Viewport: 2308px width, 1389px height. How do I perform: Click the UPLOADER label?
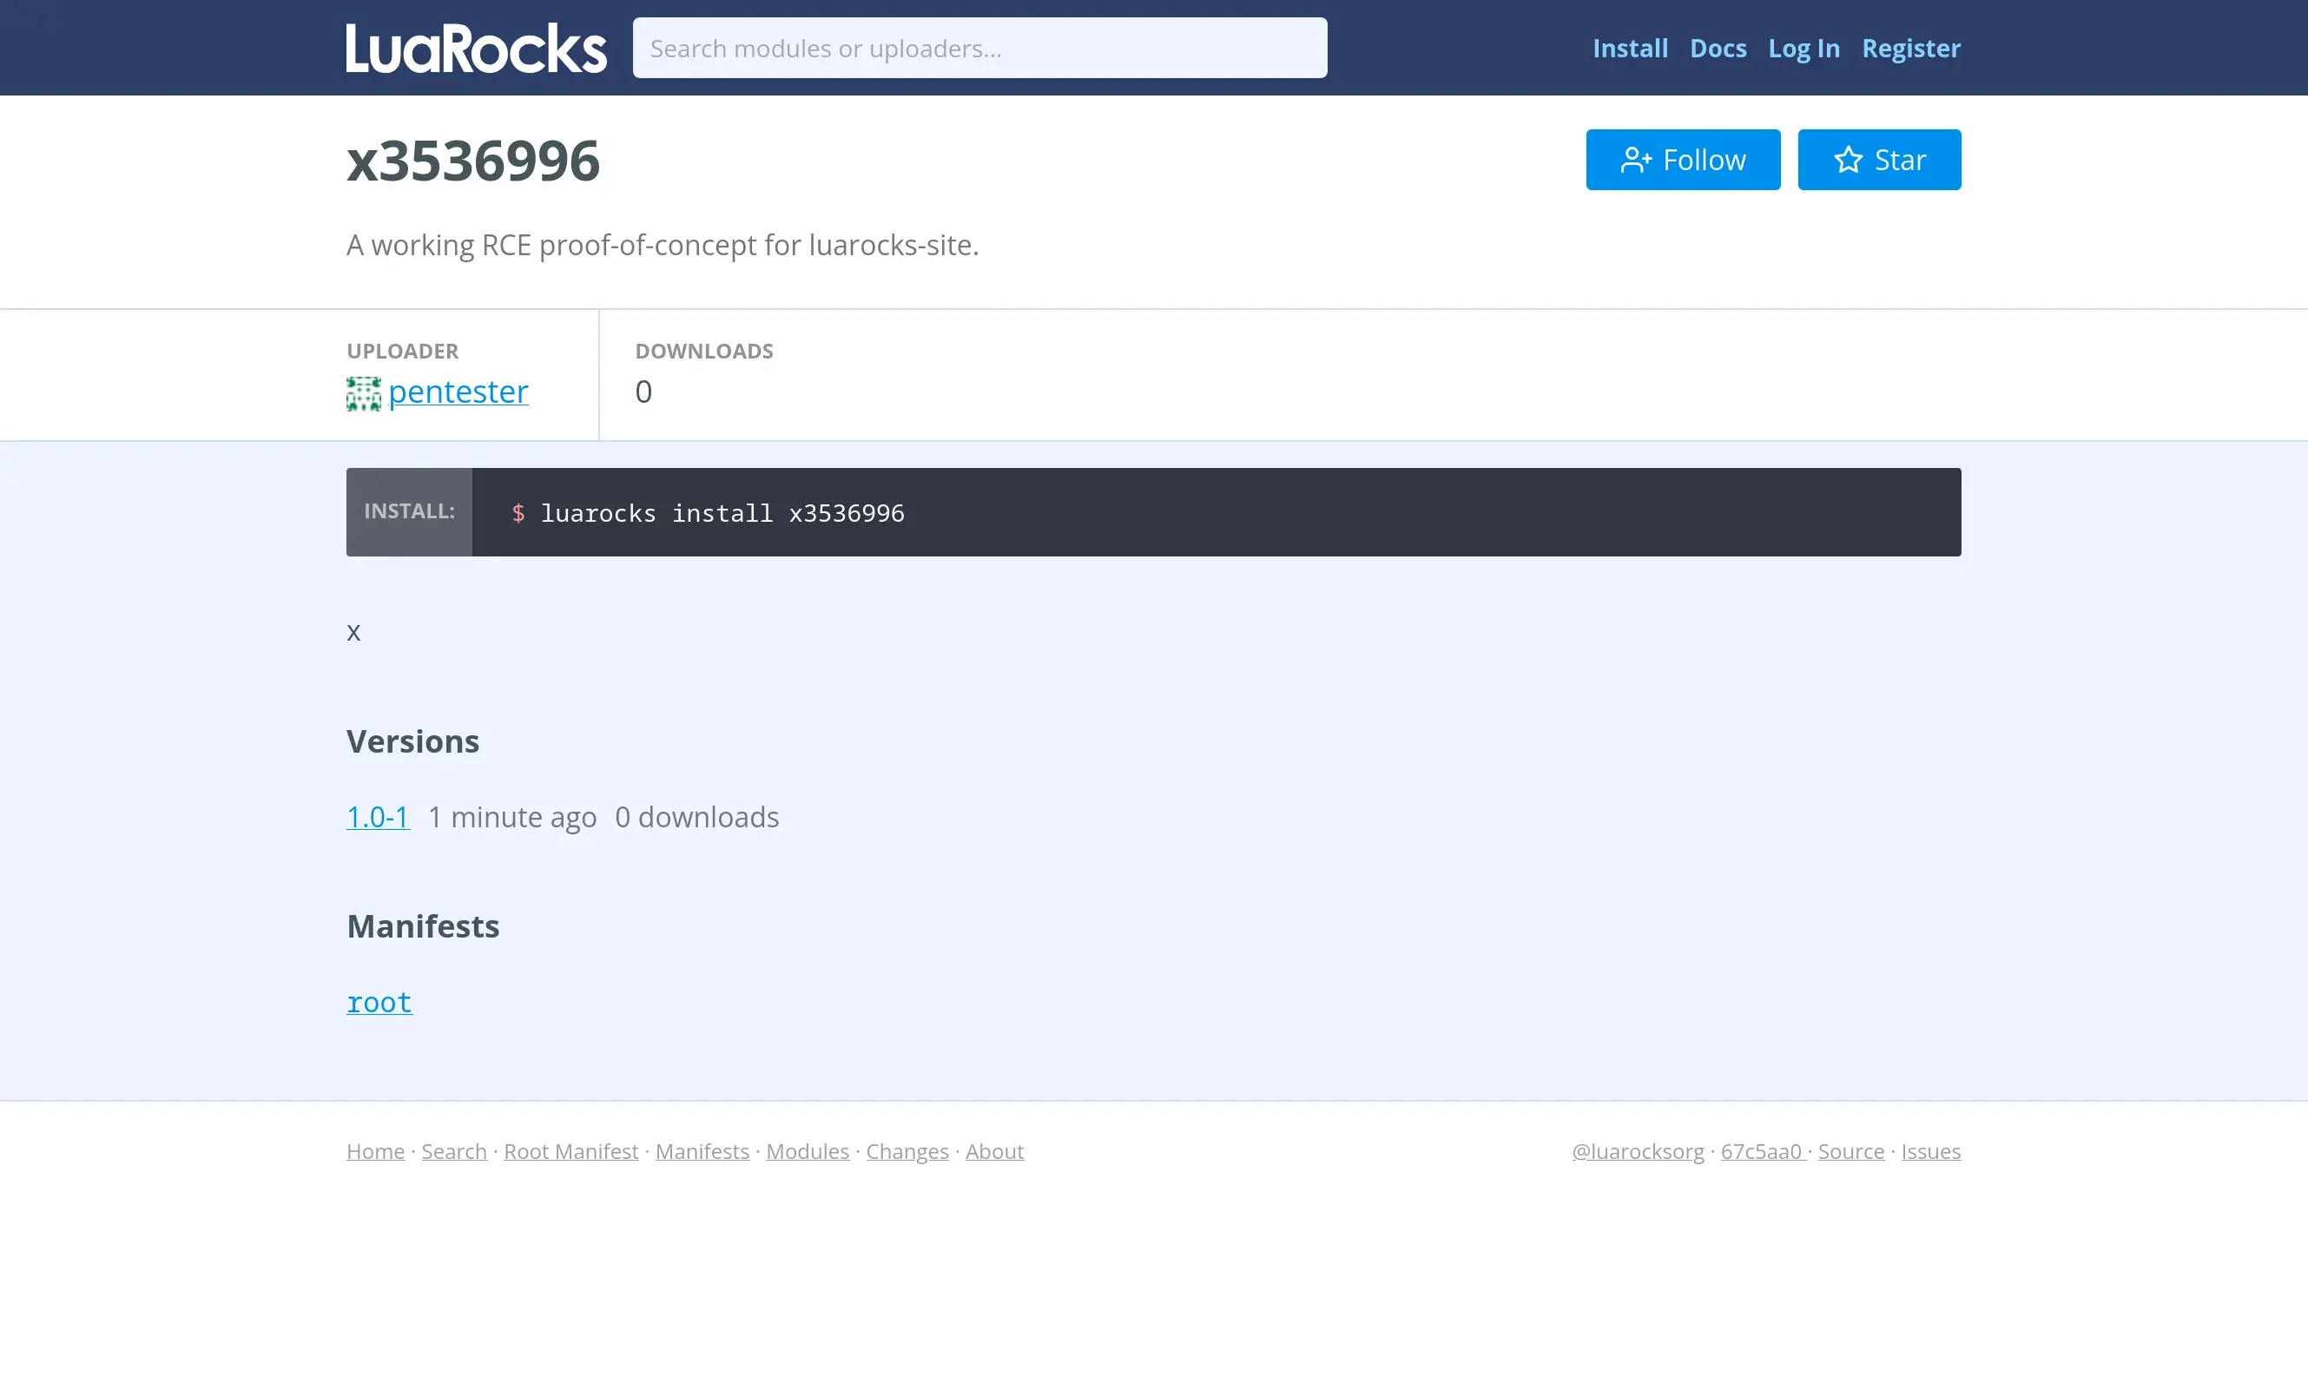pyautogui.click(x=402, y=351)
